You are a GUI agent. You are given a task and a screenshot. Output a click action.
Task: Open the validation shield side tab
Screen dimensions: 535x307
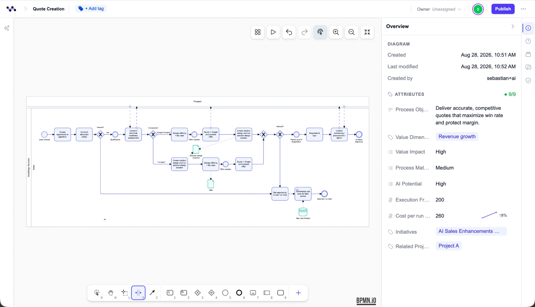coord(528,80)
